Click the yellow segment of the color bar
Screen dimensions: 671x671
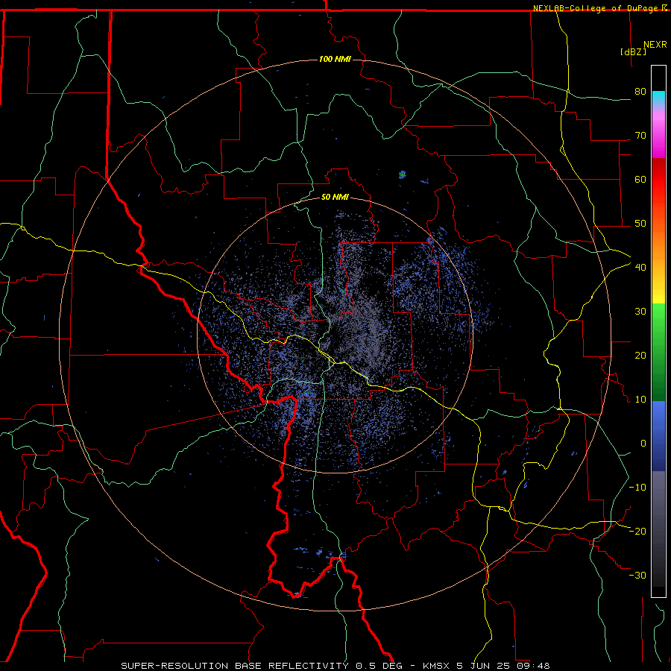pos(658,291)
